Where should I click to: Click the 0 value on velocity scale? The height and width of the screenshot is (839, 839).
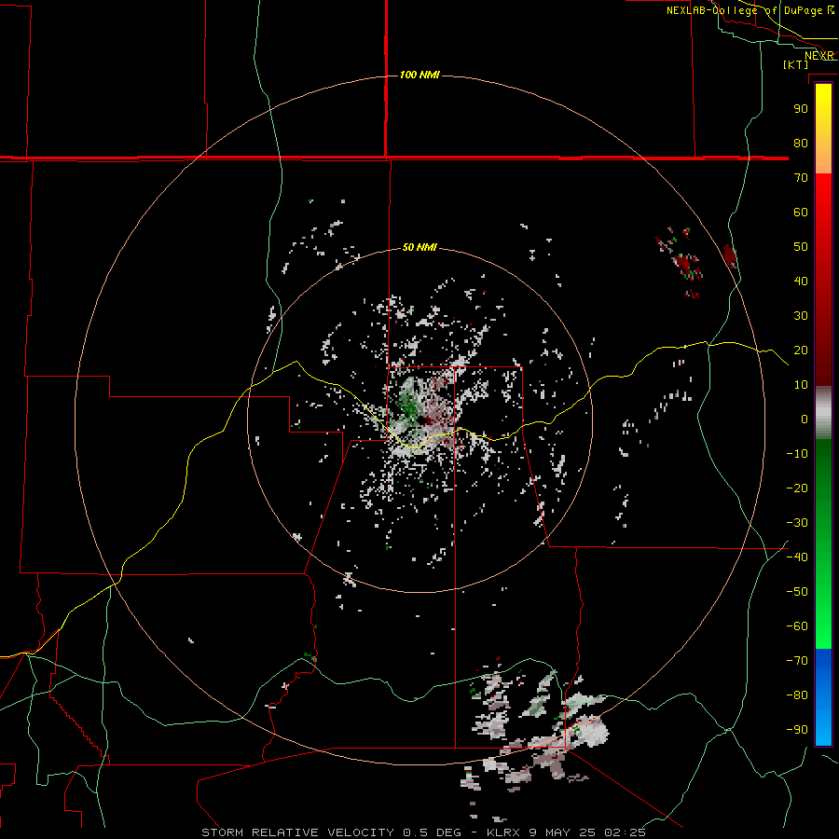(805, 419)
